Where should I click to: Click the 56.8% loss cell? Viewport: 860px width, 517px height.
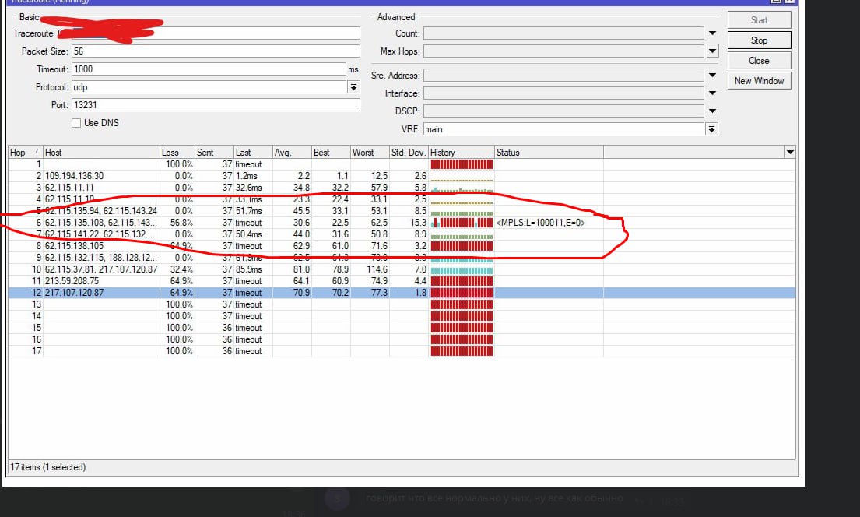(181, 223)
